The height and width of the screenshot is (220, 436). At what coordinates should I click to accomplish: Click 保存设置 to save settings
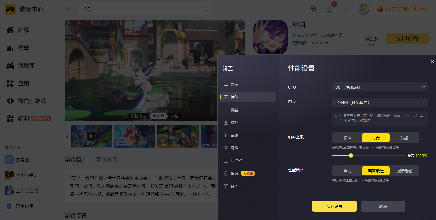pyautogui.click(x=334, y=206)
